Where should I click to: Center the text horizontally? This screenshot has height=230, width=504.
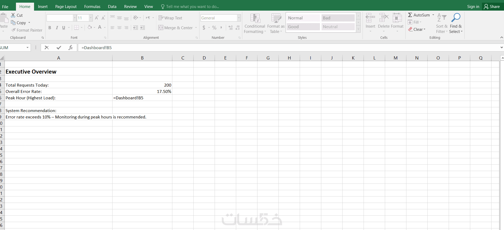coord(119,28)
